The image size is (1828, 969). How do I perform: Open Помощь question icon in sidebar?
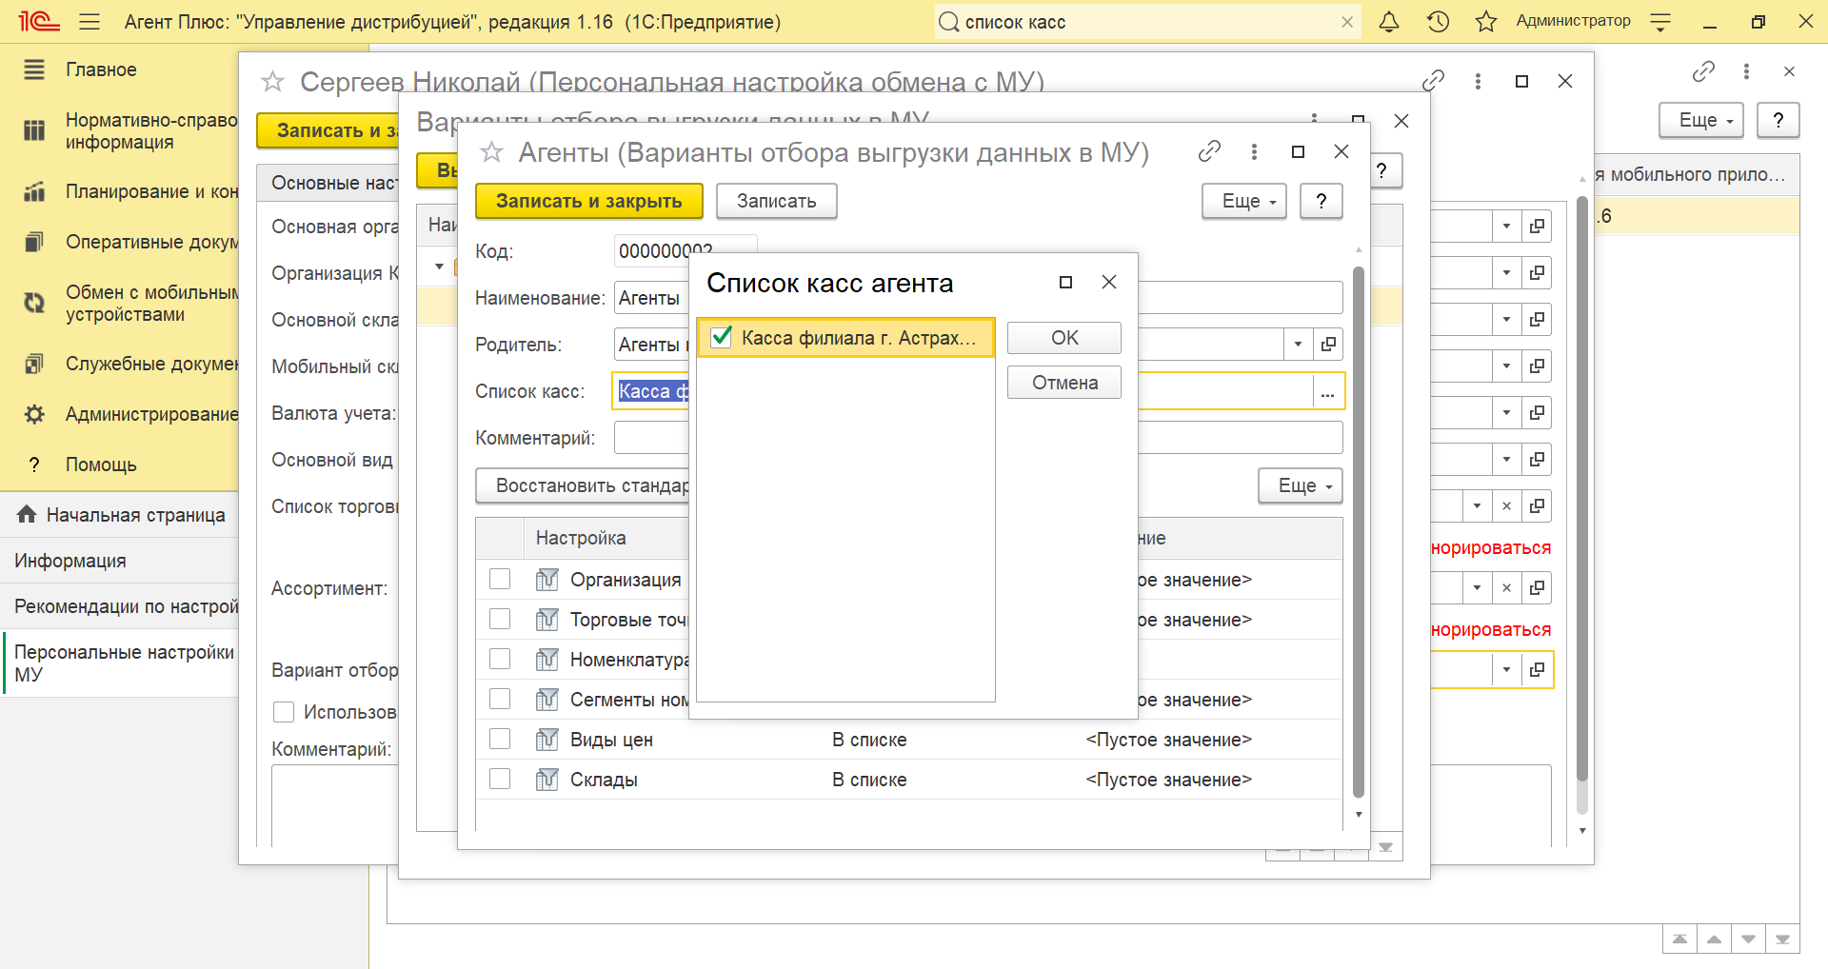[x=34, y=465]
